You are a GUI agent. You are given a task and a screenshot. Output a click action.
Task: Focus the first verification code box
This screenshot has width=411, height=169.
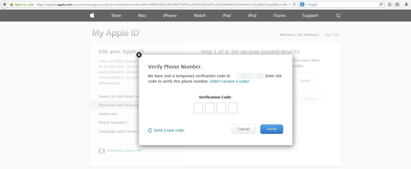pos(198,108)
